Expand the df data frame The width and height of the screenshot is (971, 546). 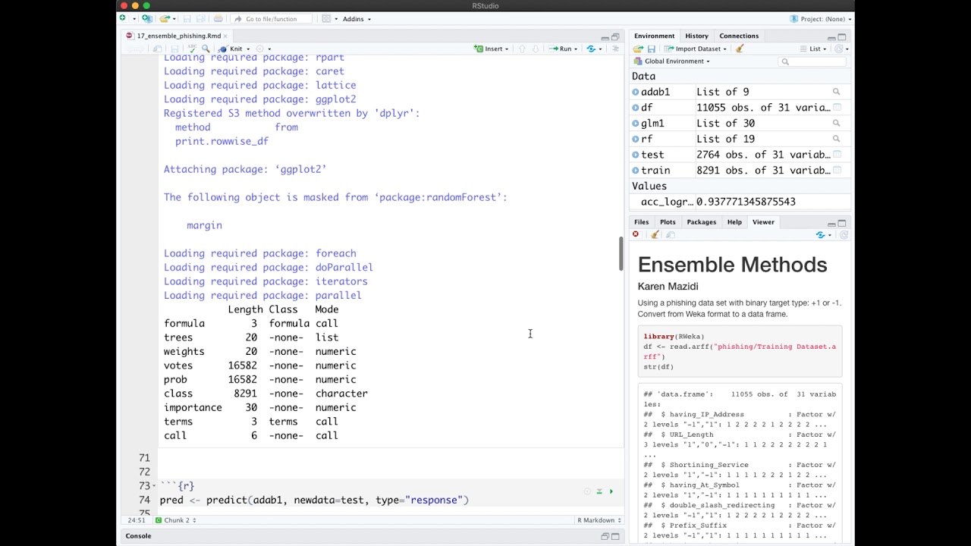pos(636,108)
